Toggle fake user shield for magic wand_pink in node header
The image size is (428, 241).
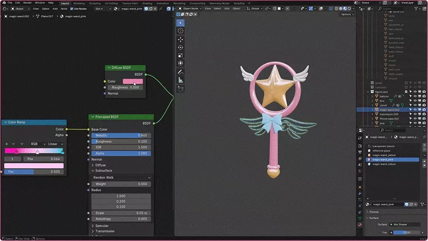[x=146, y=9]
